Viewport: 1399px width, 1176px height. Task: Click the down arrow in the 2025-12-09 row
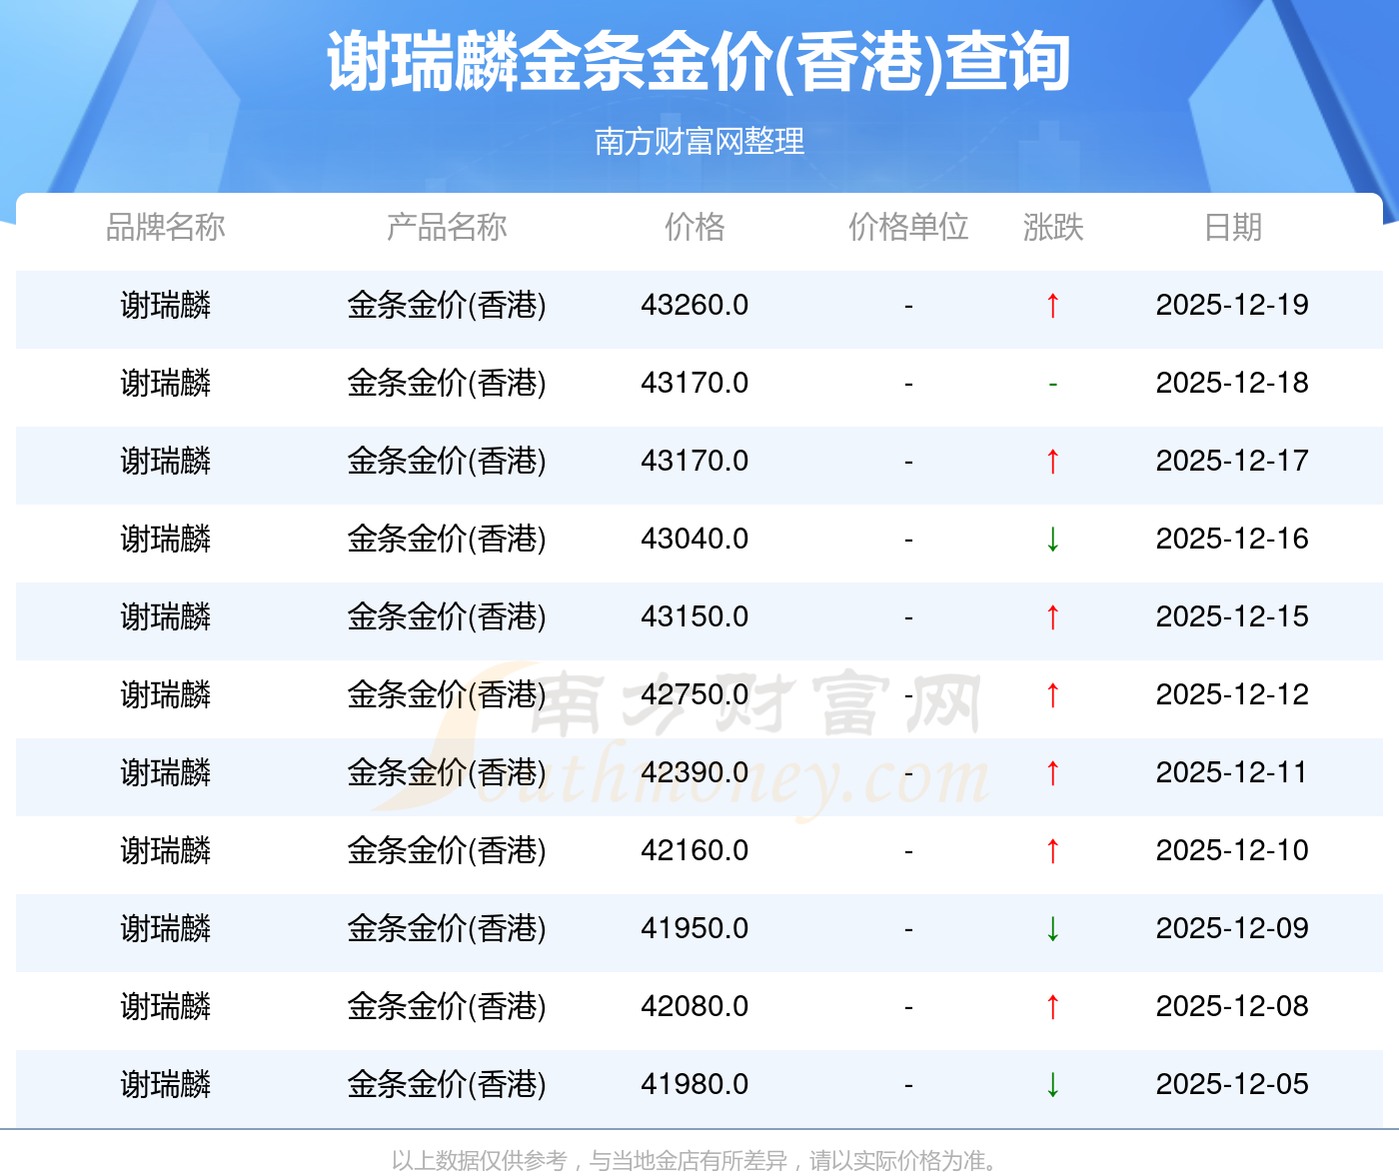click(x=1053, y=929)
